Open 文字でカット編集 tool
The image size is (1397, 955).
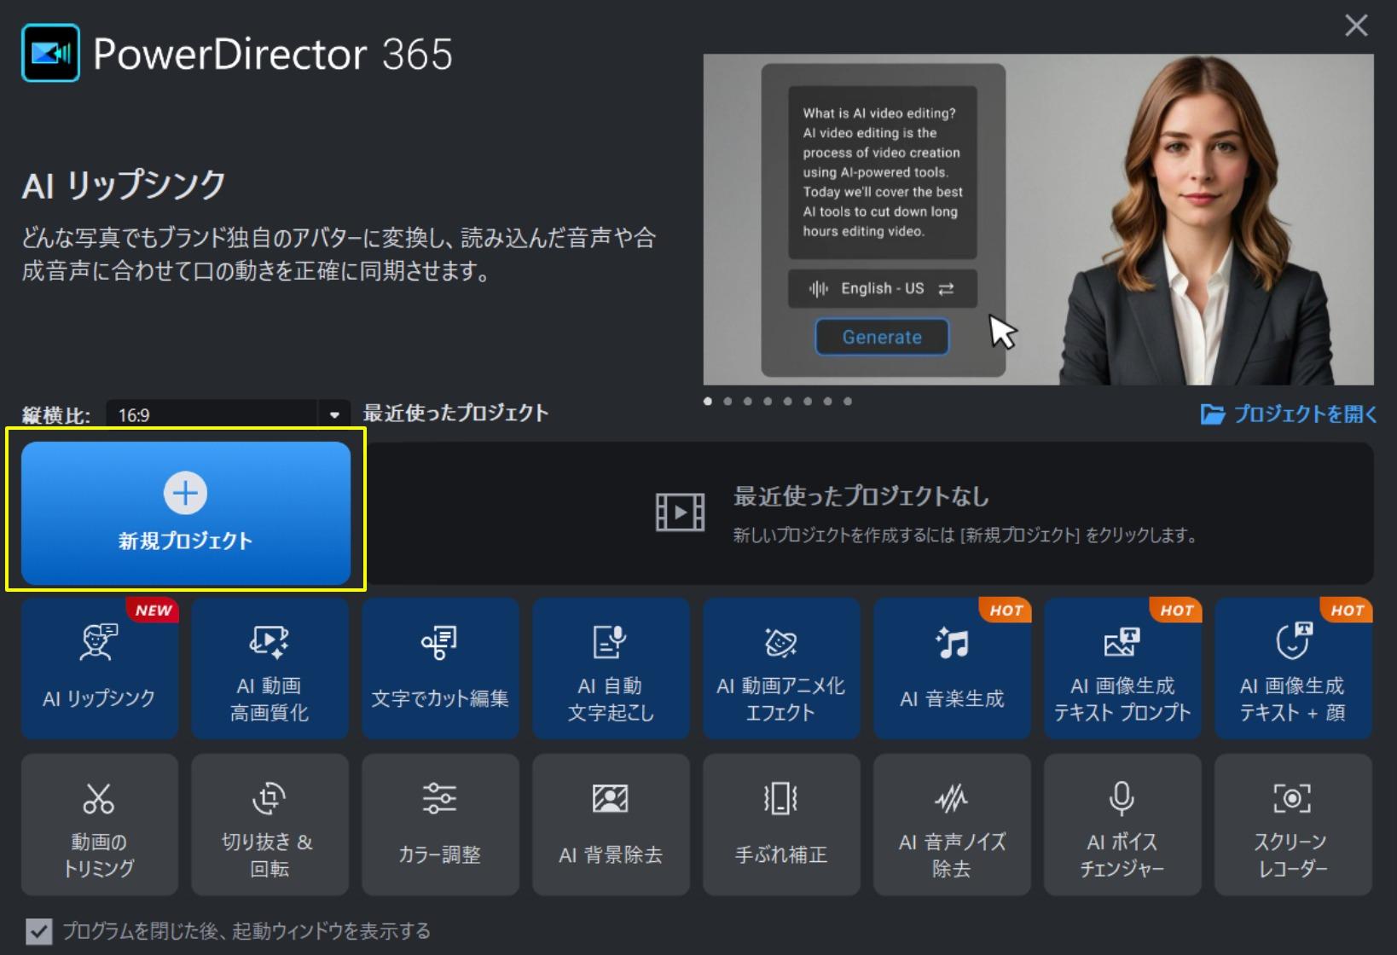(x=440, y=668)
